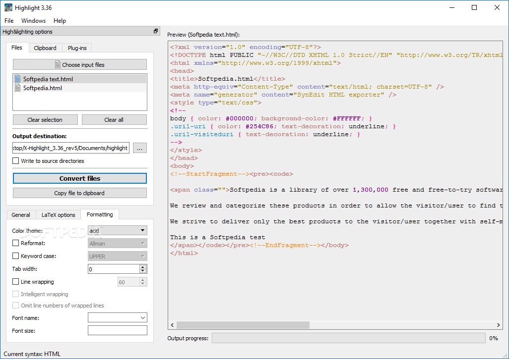
Task: Select Softpedia.html in file list
Action: [x=80, y=88]
